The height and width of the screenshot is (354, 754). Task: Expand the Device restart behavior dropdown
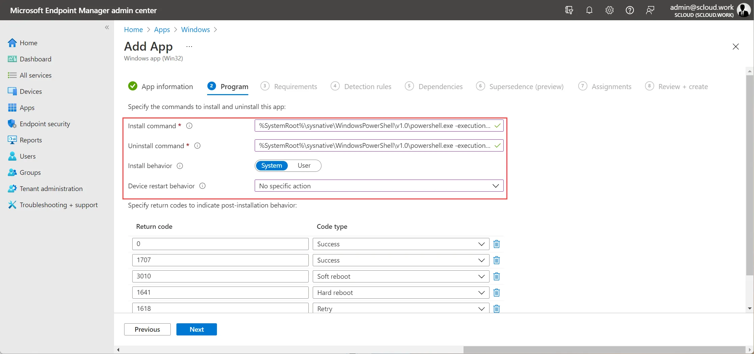pyautogui.click(x=379, y=186)
